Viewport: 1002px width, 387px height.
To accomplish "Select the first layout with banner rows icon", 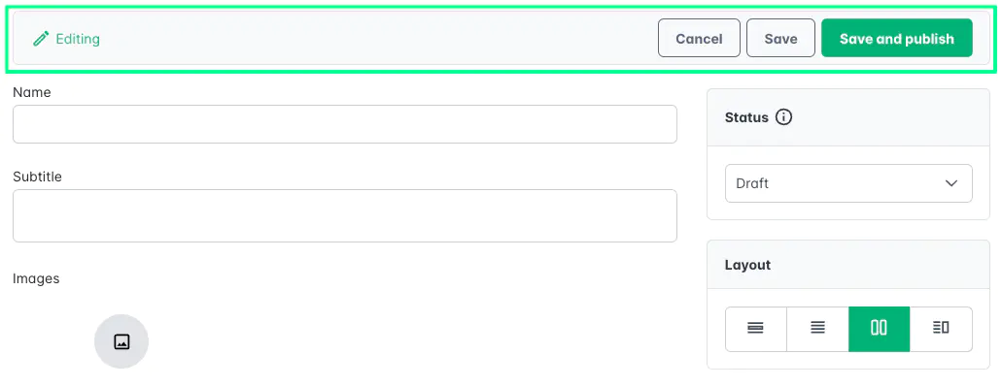I will pos(756,329).
